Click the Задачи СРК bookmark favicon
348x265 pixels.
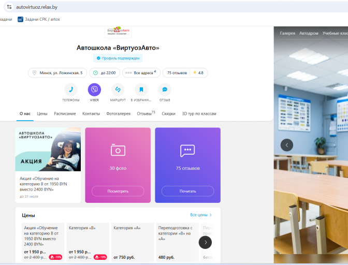click(x=20, y=20)
